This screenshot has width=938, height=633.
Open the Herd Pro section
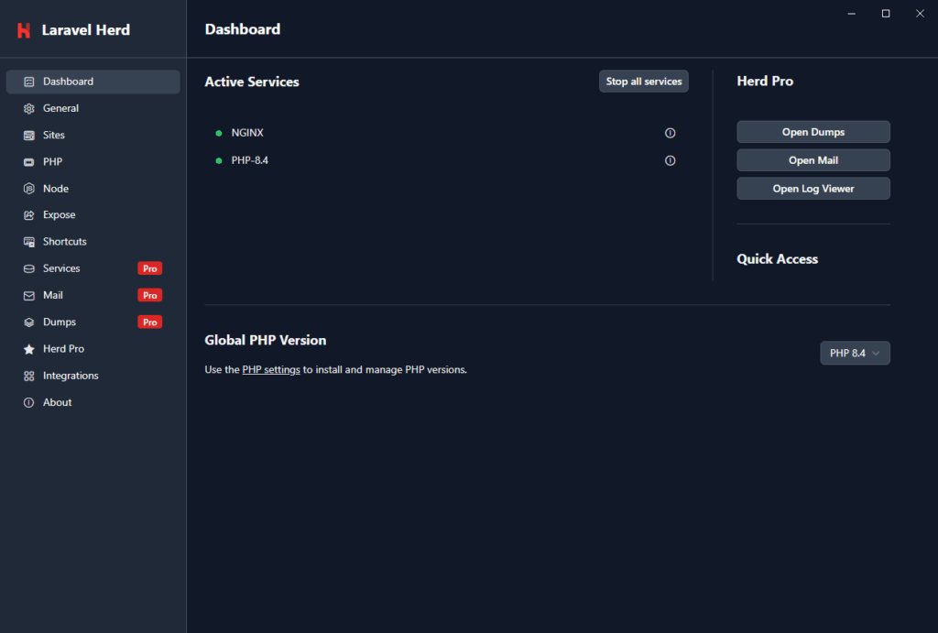pos(93,349)
